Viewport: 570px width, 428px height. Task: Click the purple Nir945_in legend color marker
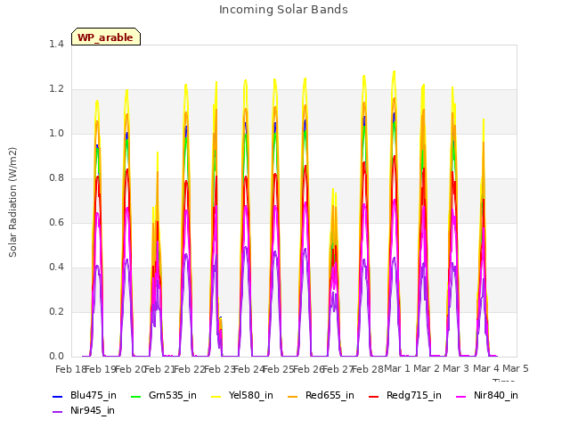coord(57,412)
